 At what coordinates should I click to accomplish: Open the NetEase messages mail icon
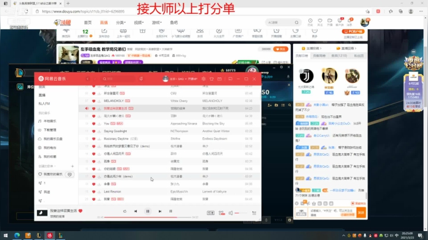219,79
